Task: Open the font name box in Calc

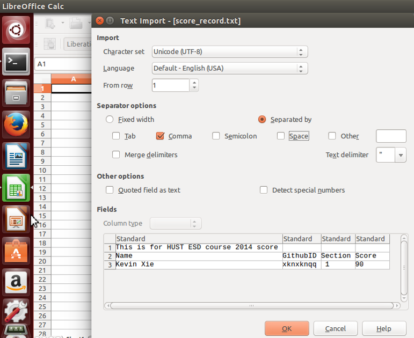Action: click(78, 44)
